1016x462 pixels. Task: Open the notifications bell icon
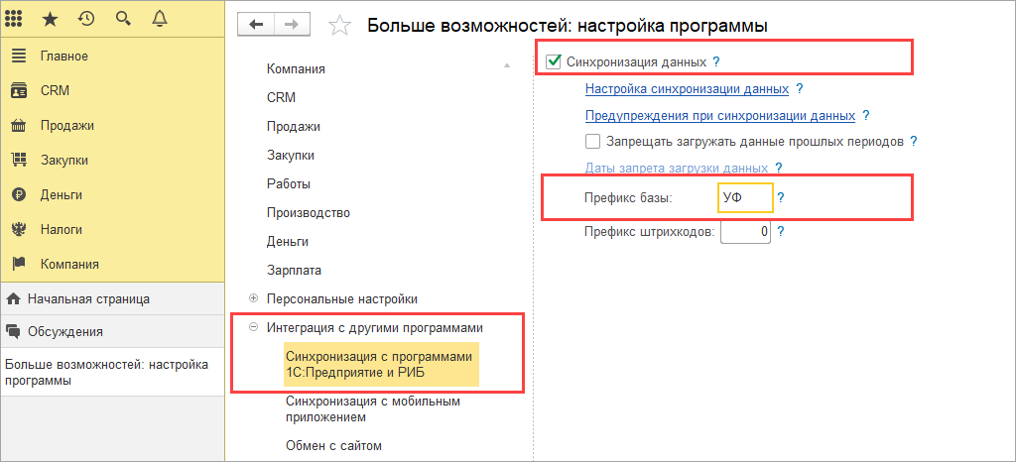pos(160,19)
